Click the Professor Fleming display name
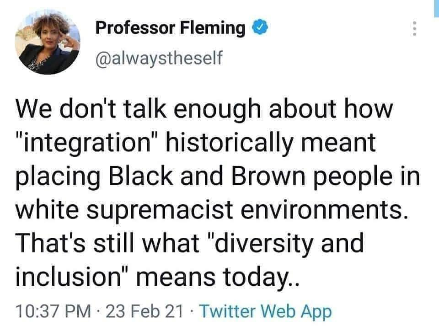The image size is (439, 331). 170,28
